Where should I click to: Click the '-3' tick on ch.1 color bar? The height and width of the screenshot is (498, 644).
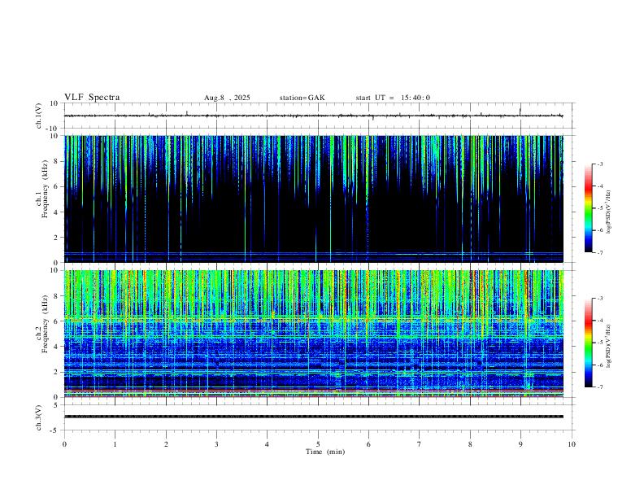click(599, 164)
